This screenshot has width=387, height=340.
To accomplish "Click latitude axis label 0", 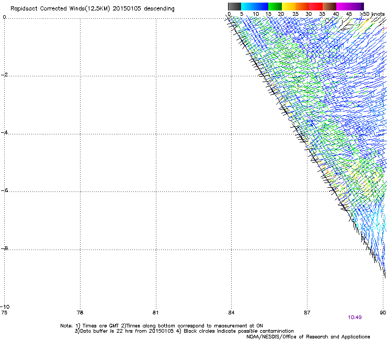I will point(4,17).
